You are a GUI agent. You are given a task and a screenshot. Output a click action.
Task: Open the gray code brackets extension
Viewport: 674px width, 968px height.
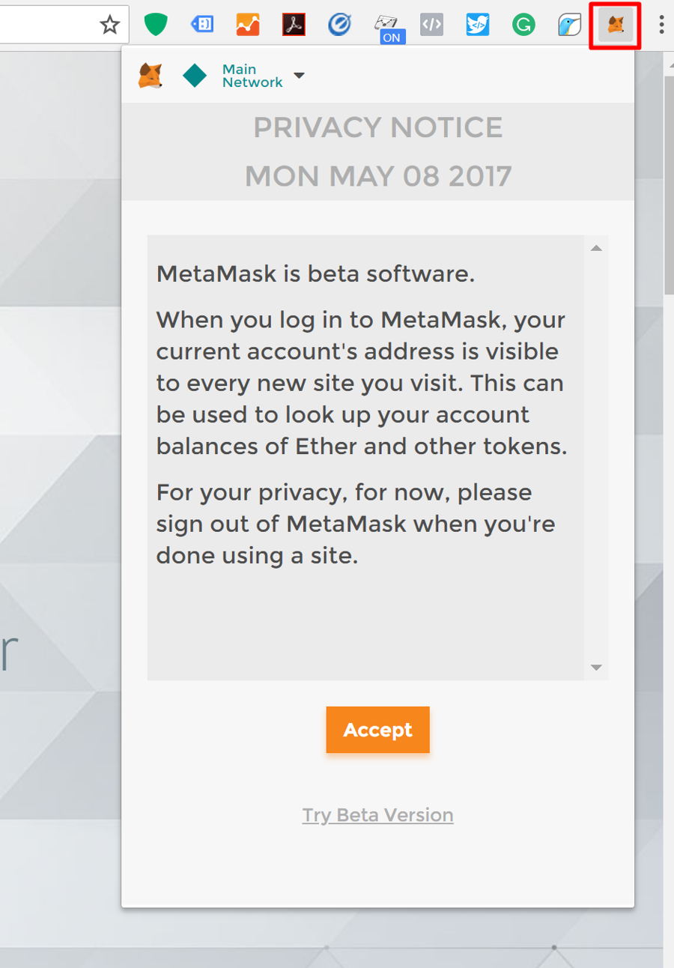(x=431, y=25)
